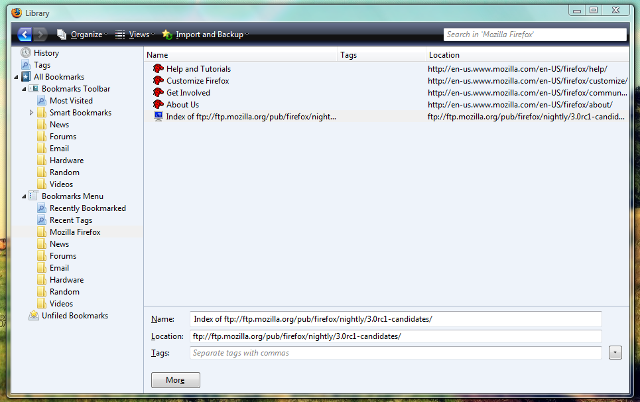640x402 pixels.
Task: Sort by the Tags column header
Action: [381, 54]
